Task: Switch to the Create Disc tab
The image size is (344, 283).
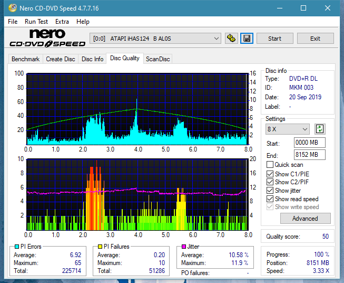Action: pos(61,59)
